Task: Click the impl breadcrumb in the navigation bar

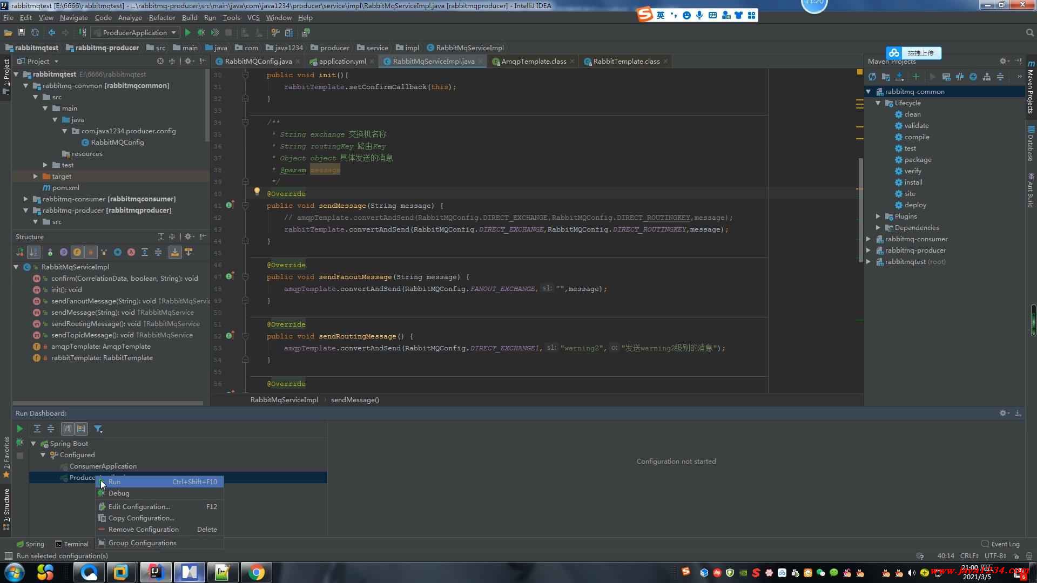Action: [x=407, y=48]
